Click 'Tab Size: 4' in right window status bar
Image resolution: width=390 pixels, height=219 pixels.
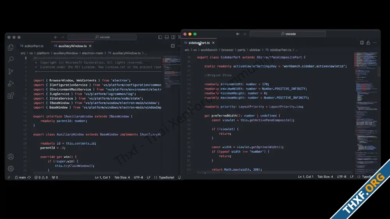pos(325,177)
